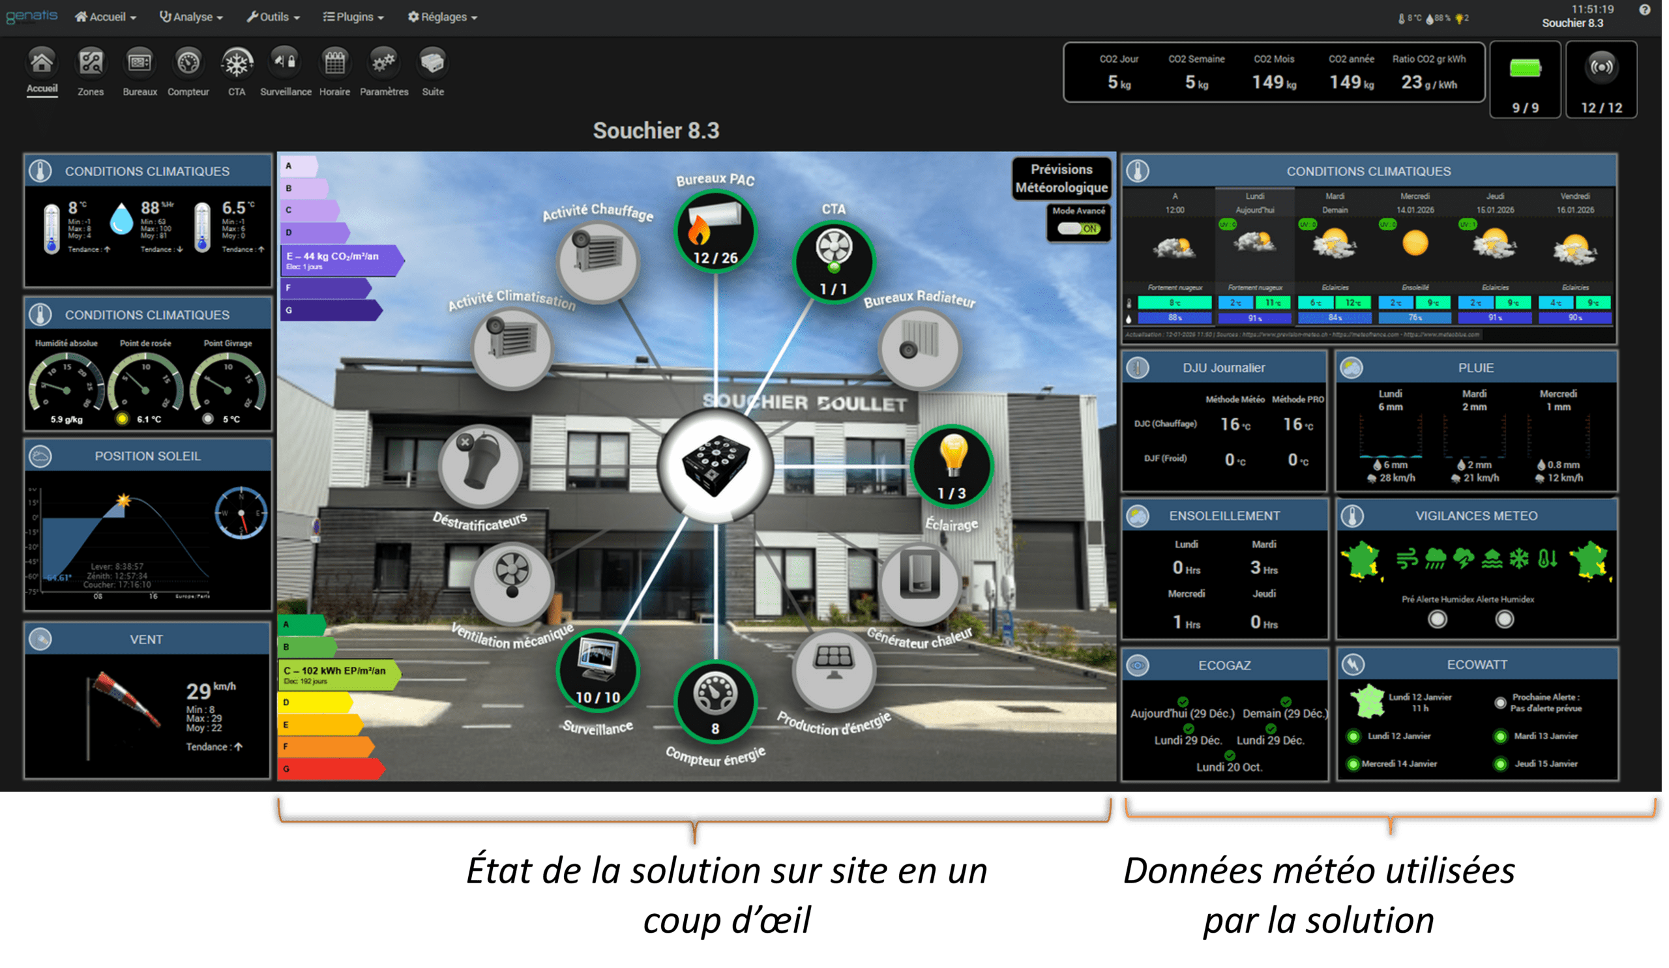Open the Bureaux view icon
The width and height of the screenshot is (1669, 968).
coord(140,63)
